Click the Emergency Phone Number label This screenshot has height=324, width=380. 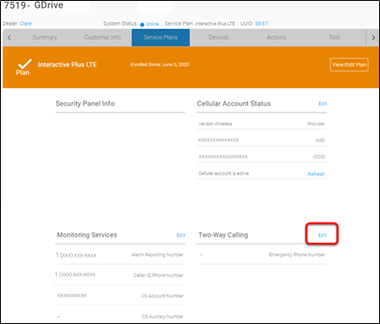coord(297,255)
